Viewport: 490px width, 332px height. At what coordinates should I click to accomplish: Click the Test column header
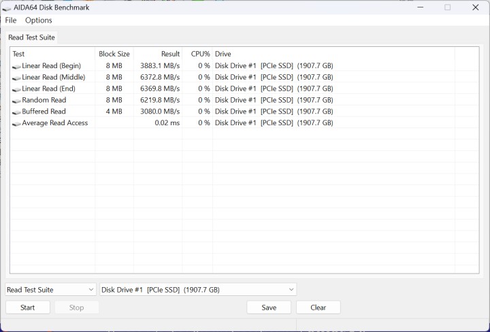[52, 54]
